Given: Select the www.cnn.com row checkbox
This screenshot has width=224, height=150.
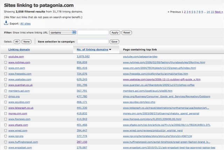Looking at the screenshot, I should (6, 68).
